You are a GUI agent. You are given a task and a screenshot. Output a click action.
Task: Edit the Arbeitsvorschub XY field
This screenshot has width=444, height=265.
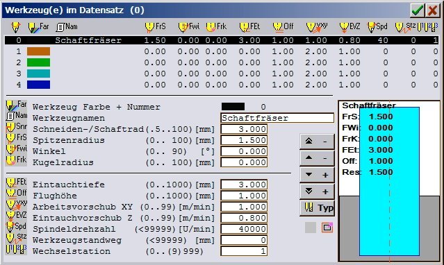(x=244, y=207)
